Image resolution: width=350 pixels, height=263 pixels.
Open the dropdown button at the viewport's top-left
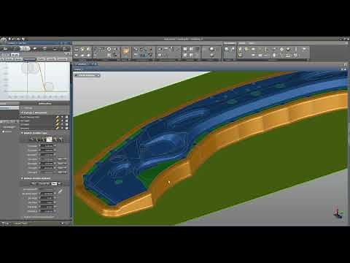[x=87, y=75]
